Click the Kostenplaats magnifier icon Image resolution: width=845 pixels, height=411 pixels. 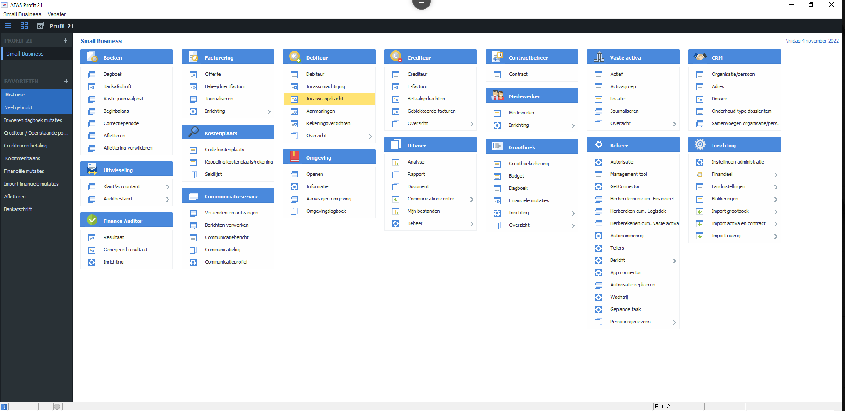coord(193,132)
